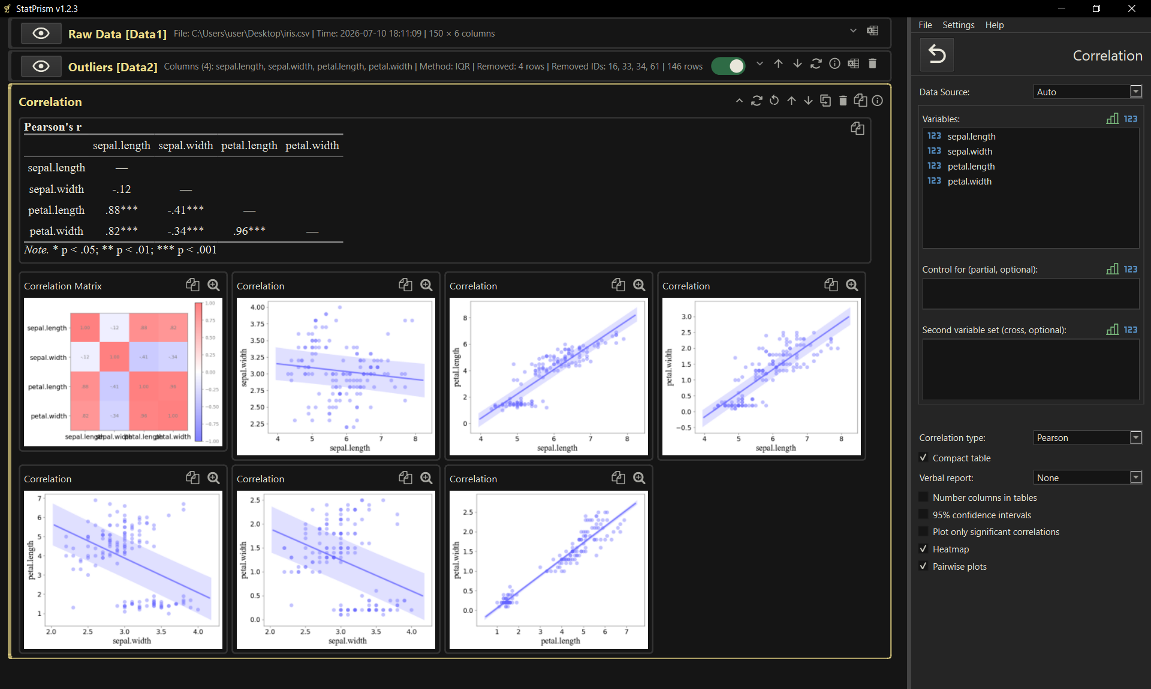The height and width of the screenshot is (689, 1151).
Task: Click the -.12 correlation cell
Action: click(122, 189)
